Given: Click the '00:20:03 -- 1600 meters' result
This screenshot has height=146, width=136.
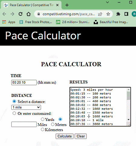Looking at the screenshot, I should tap(92, 116).
